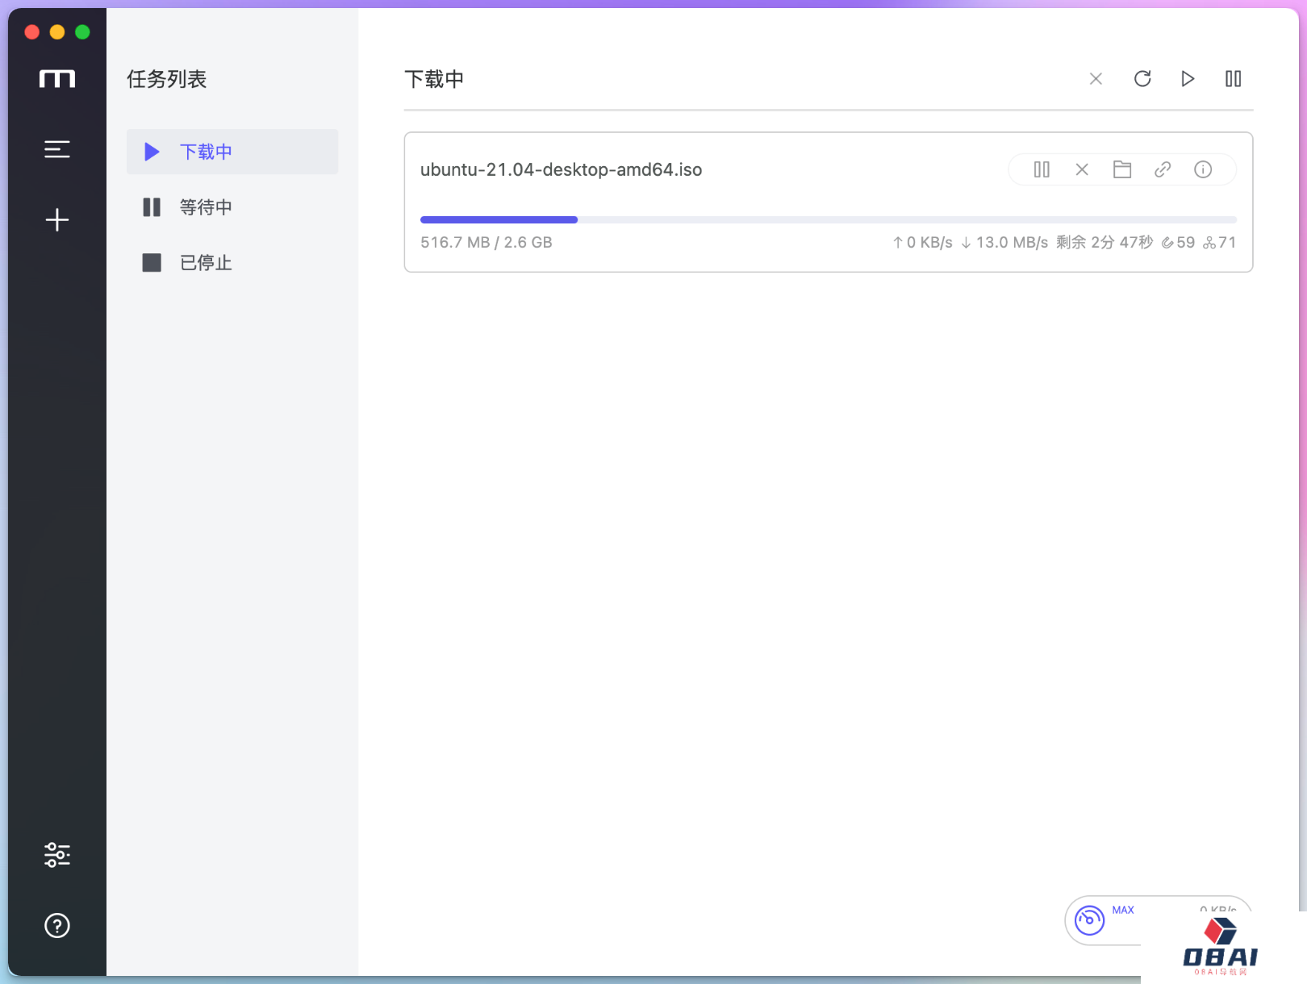
Task: Open the task list menu icon in sidebar
Action: coord(56,149)
